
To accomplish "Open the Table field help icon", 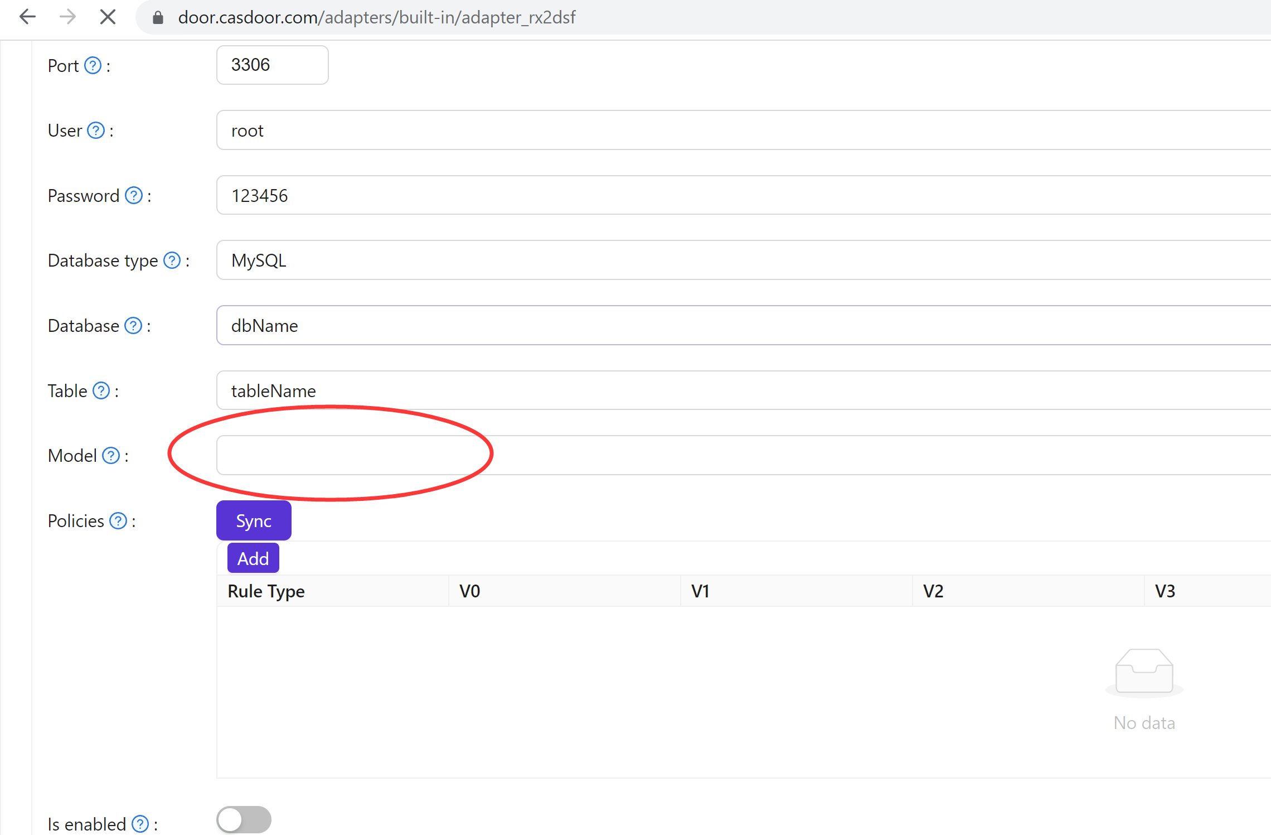I will (x=101, y=391).
